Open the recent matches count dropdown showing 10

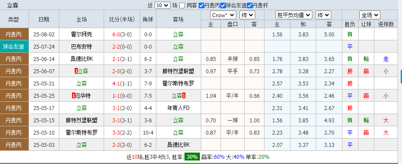pos(163,5)
